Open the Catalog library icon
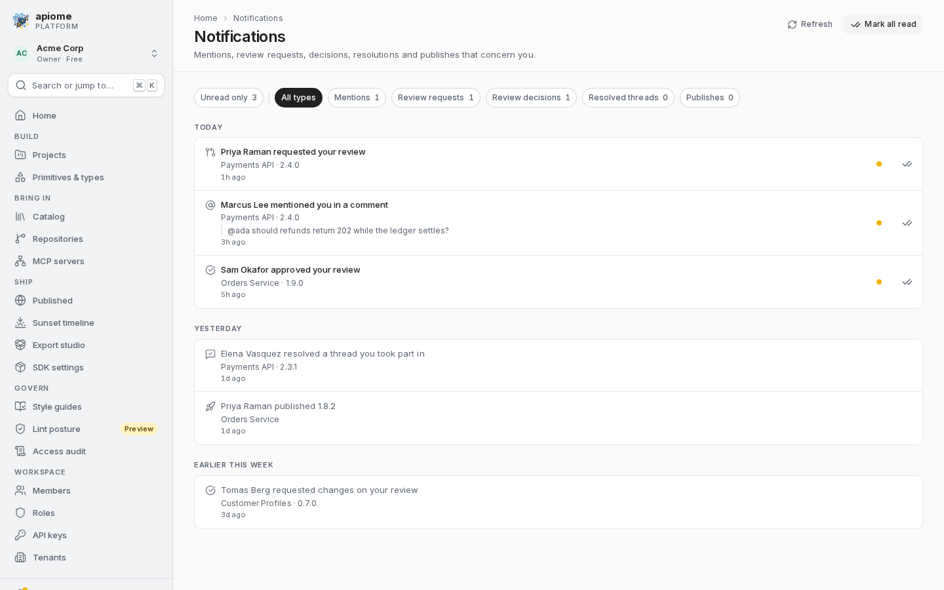 pyautogui.click(x=20, y=216)
